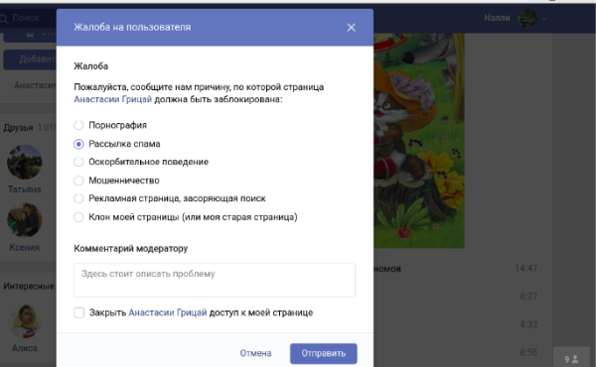The width and height of the screenshot is (596, 367).
Task: Select the Мошенничество option
Action: pos(78,181)
